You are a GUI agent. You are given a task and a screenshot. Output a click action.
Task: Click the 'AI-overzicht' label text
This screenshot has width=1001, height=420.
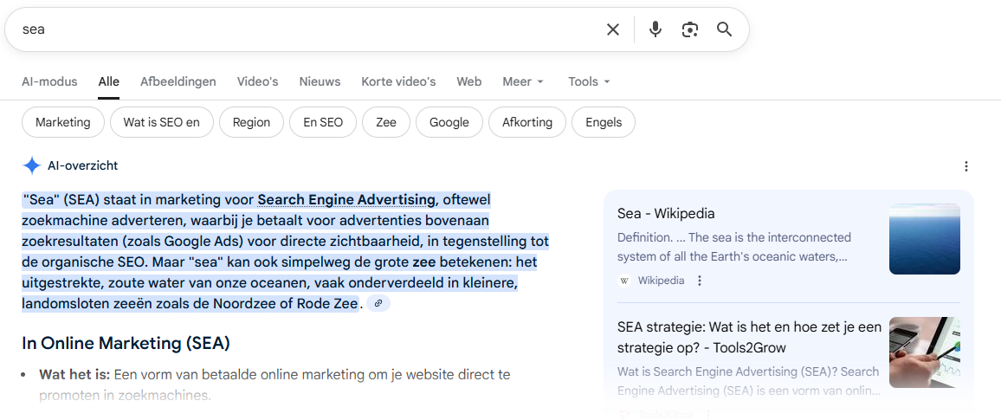click(x=83, y=166)
